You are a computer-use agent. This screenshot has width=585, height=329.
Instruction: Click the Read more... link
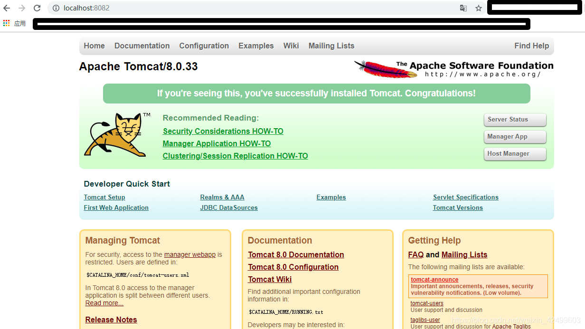tap(104, 303)
